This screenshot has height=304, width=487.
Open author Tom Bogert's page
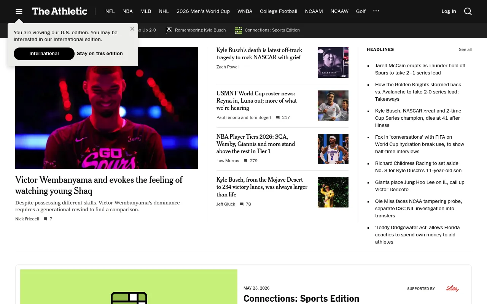click(x=260, y=118)
